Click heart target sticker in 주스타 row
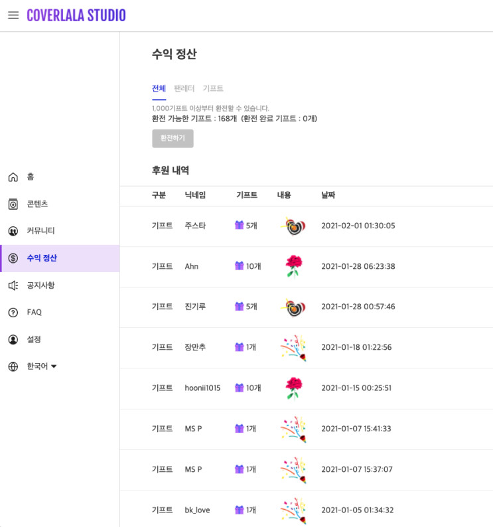The width and height of the screenshot is (493, 527). pos(293,226)
